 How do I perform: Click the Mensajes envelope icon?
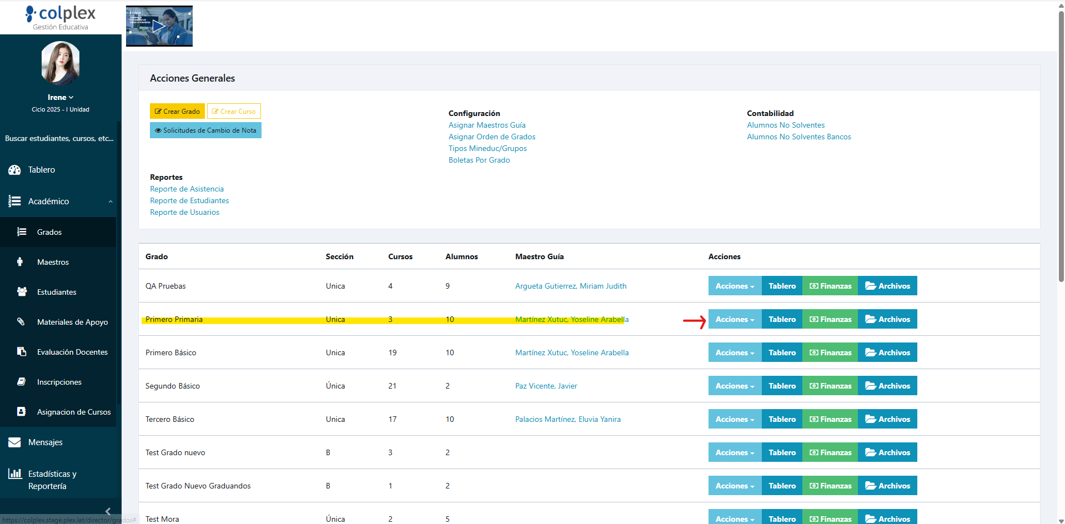point(14,442)
